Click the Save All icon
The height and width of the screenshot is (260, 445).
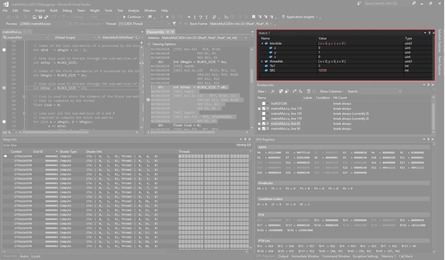click(46, 17)
